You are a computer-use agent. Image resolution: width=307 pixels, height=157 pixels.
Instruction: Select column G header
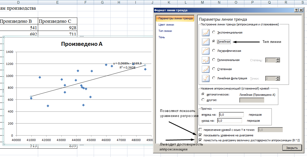point(102,2)
